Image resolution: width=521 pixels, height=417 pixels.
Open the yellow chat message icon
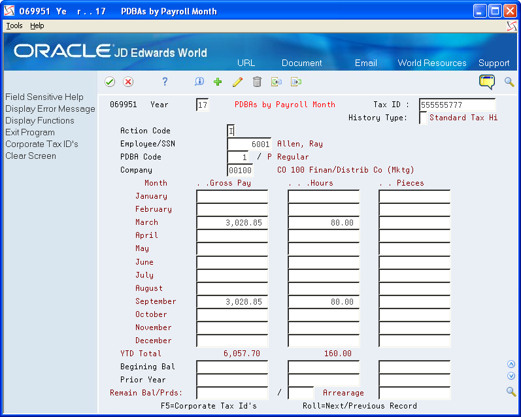coord(487,82)
